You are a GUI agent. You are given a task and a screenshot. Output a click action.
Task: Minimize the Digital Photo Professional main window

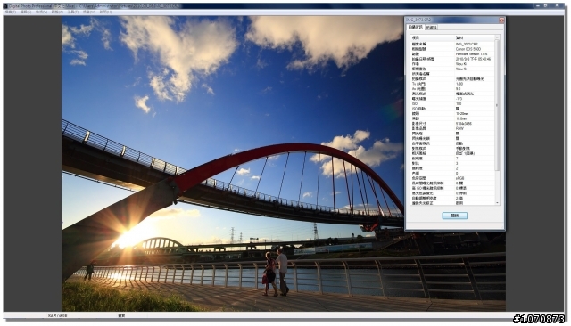coord(538,6)
